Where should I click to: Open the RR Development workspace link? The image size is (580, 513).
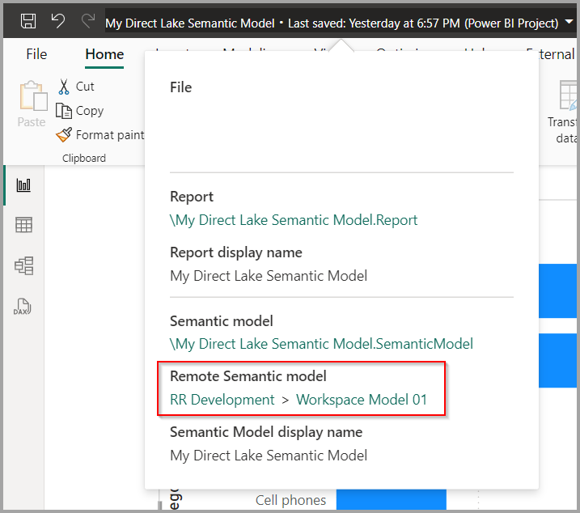click(222, 400)
